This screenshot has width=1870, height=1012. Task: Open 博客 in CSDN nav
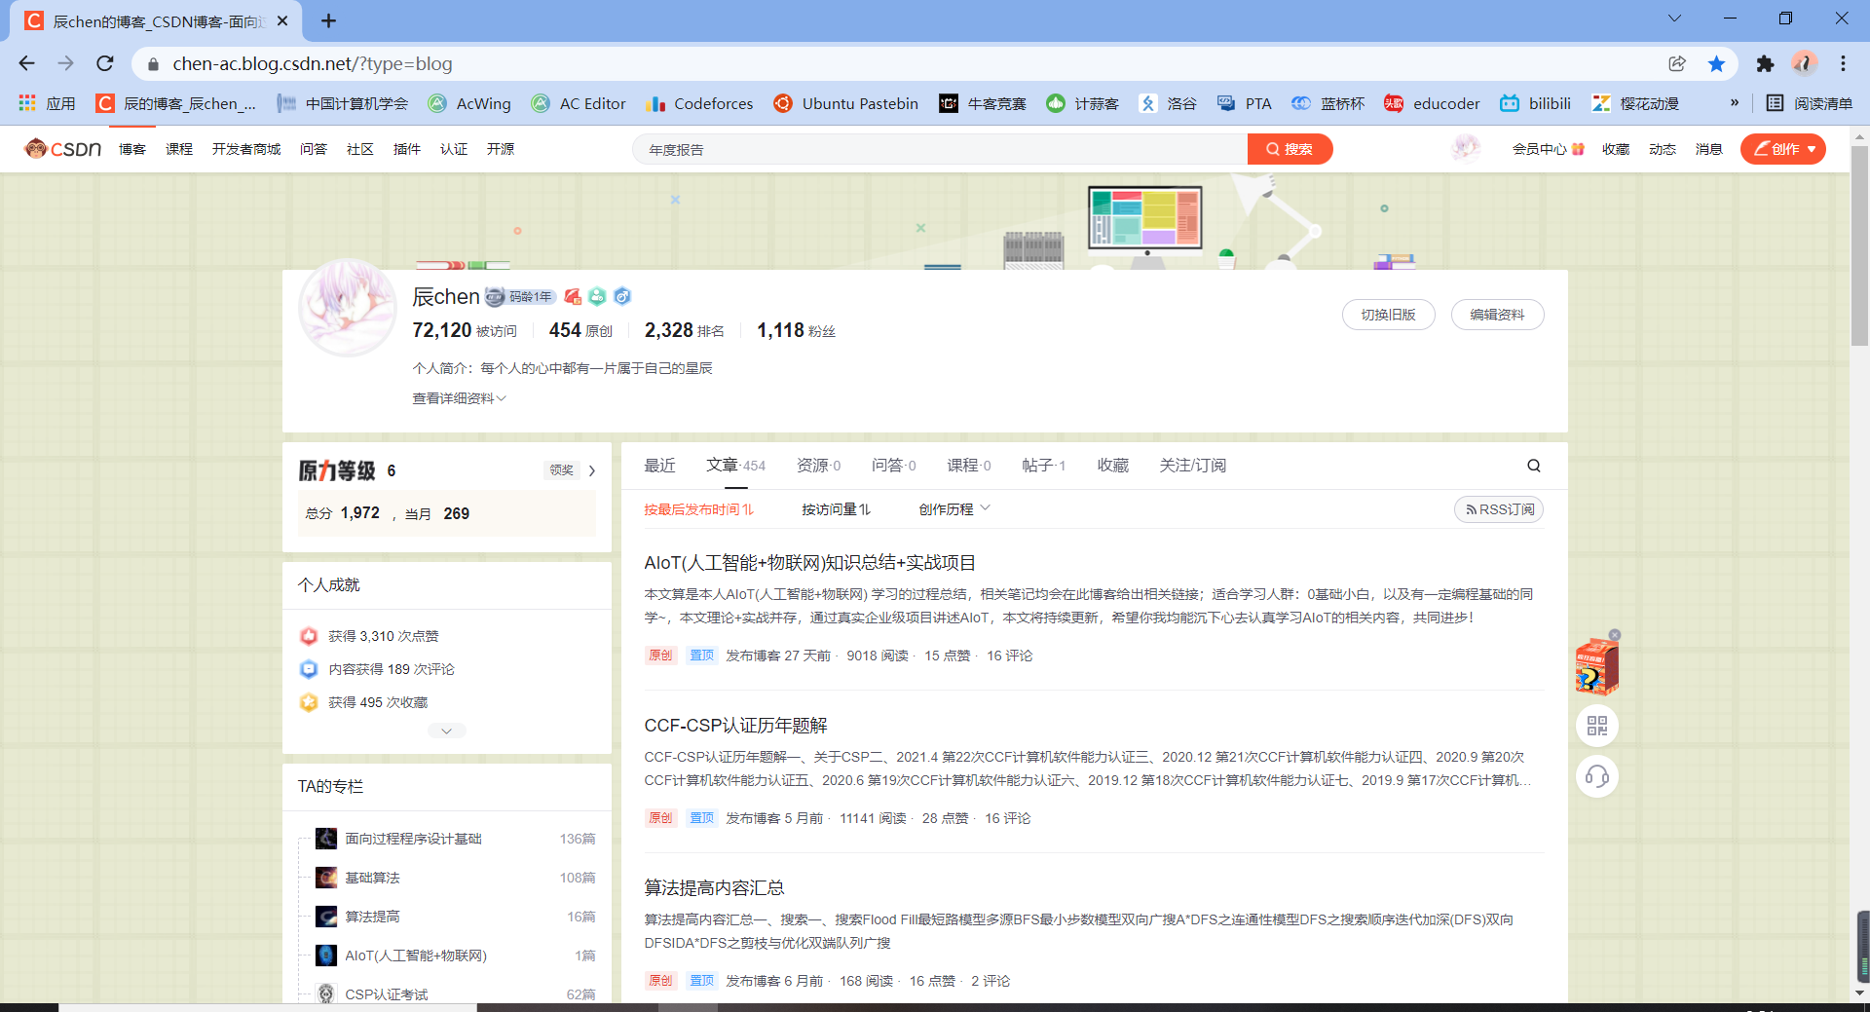132,149
